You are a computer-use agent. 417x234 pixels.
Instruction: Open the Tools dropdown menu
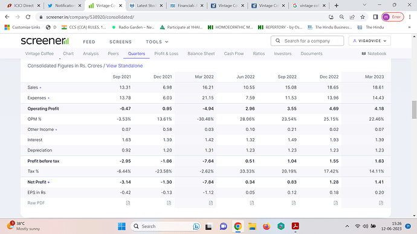point(157,42)
